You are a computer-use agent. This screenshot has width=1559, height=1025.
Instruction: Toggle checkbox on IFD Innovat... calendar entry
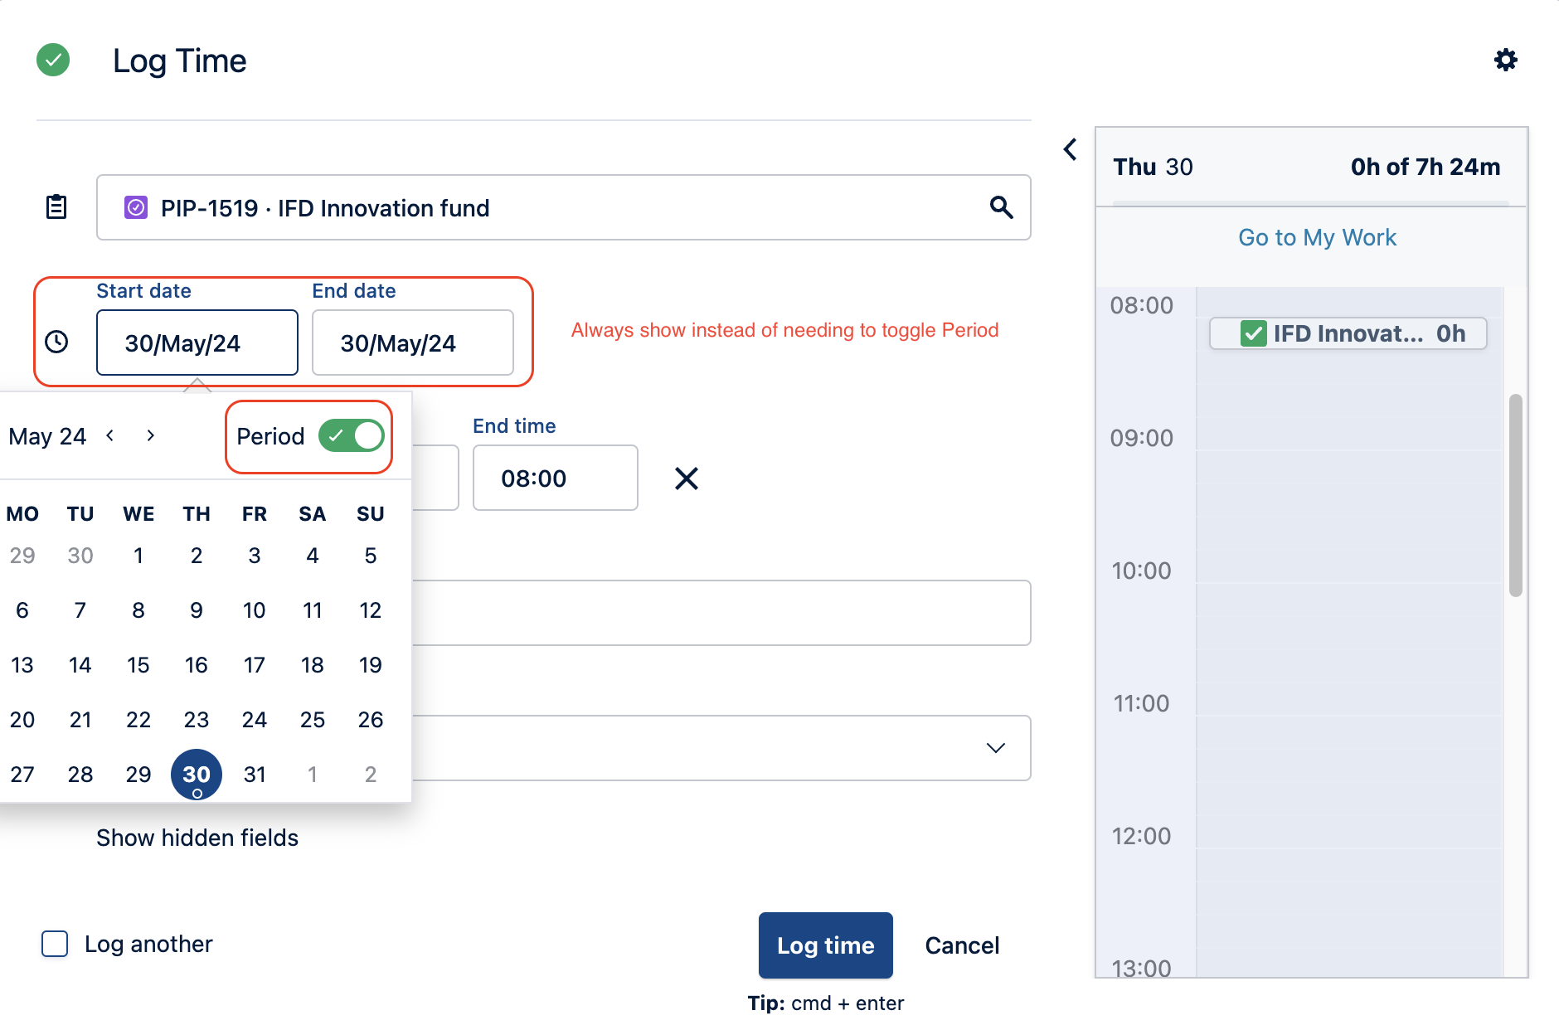pos(1253,333)
